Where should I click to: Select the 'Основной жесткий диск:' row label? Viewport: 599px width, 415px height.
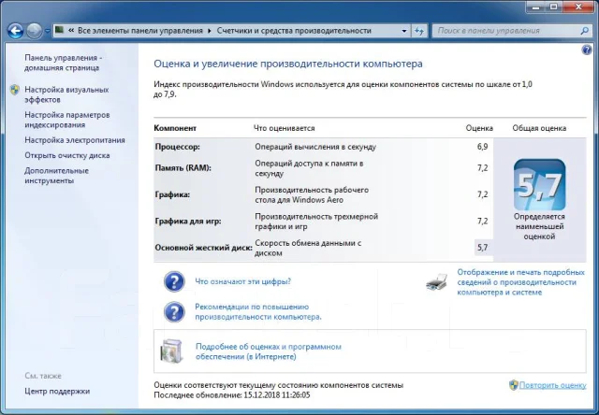(x=204, y=248)
